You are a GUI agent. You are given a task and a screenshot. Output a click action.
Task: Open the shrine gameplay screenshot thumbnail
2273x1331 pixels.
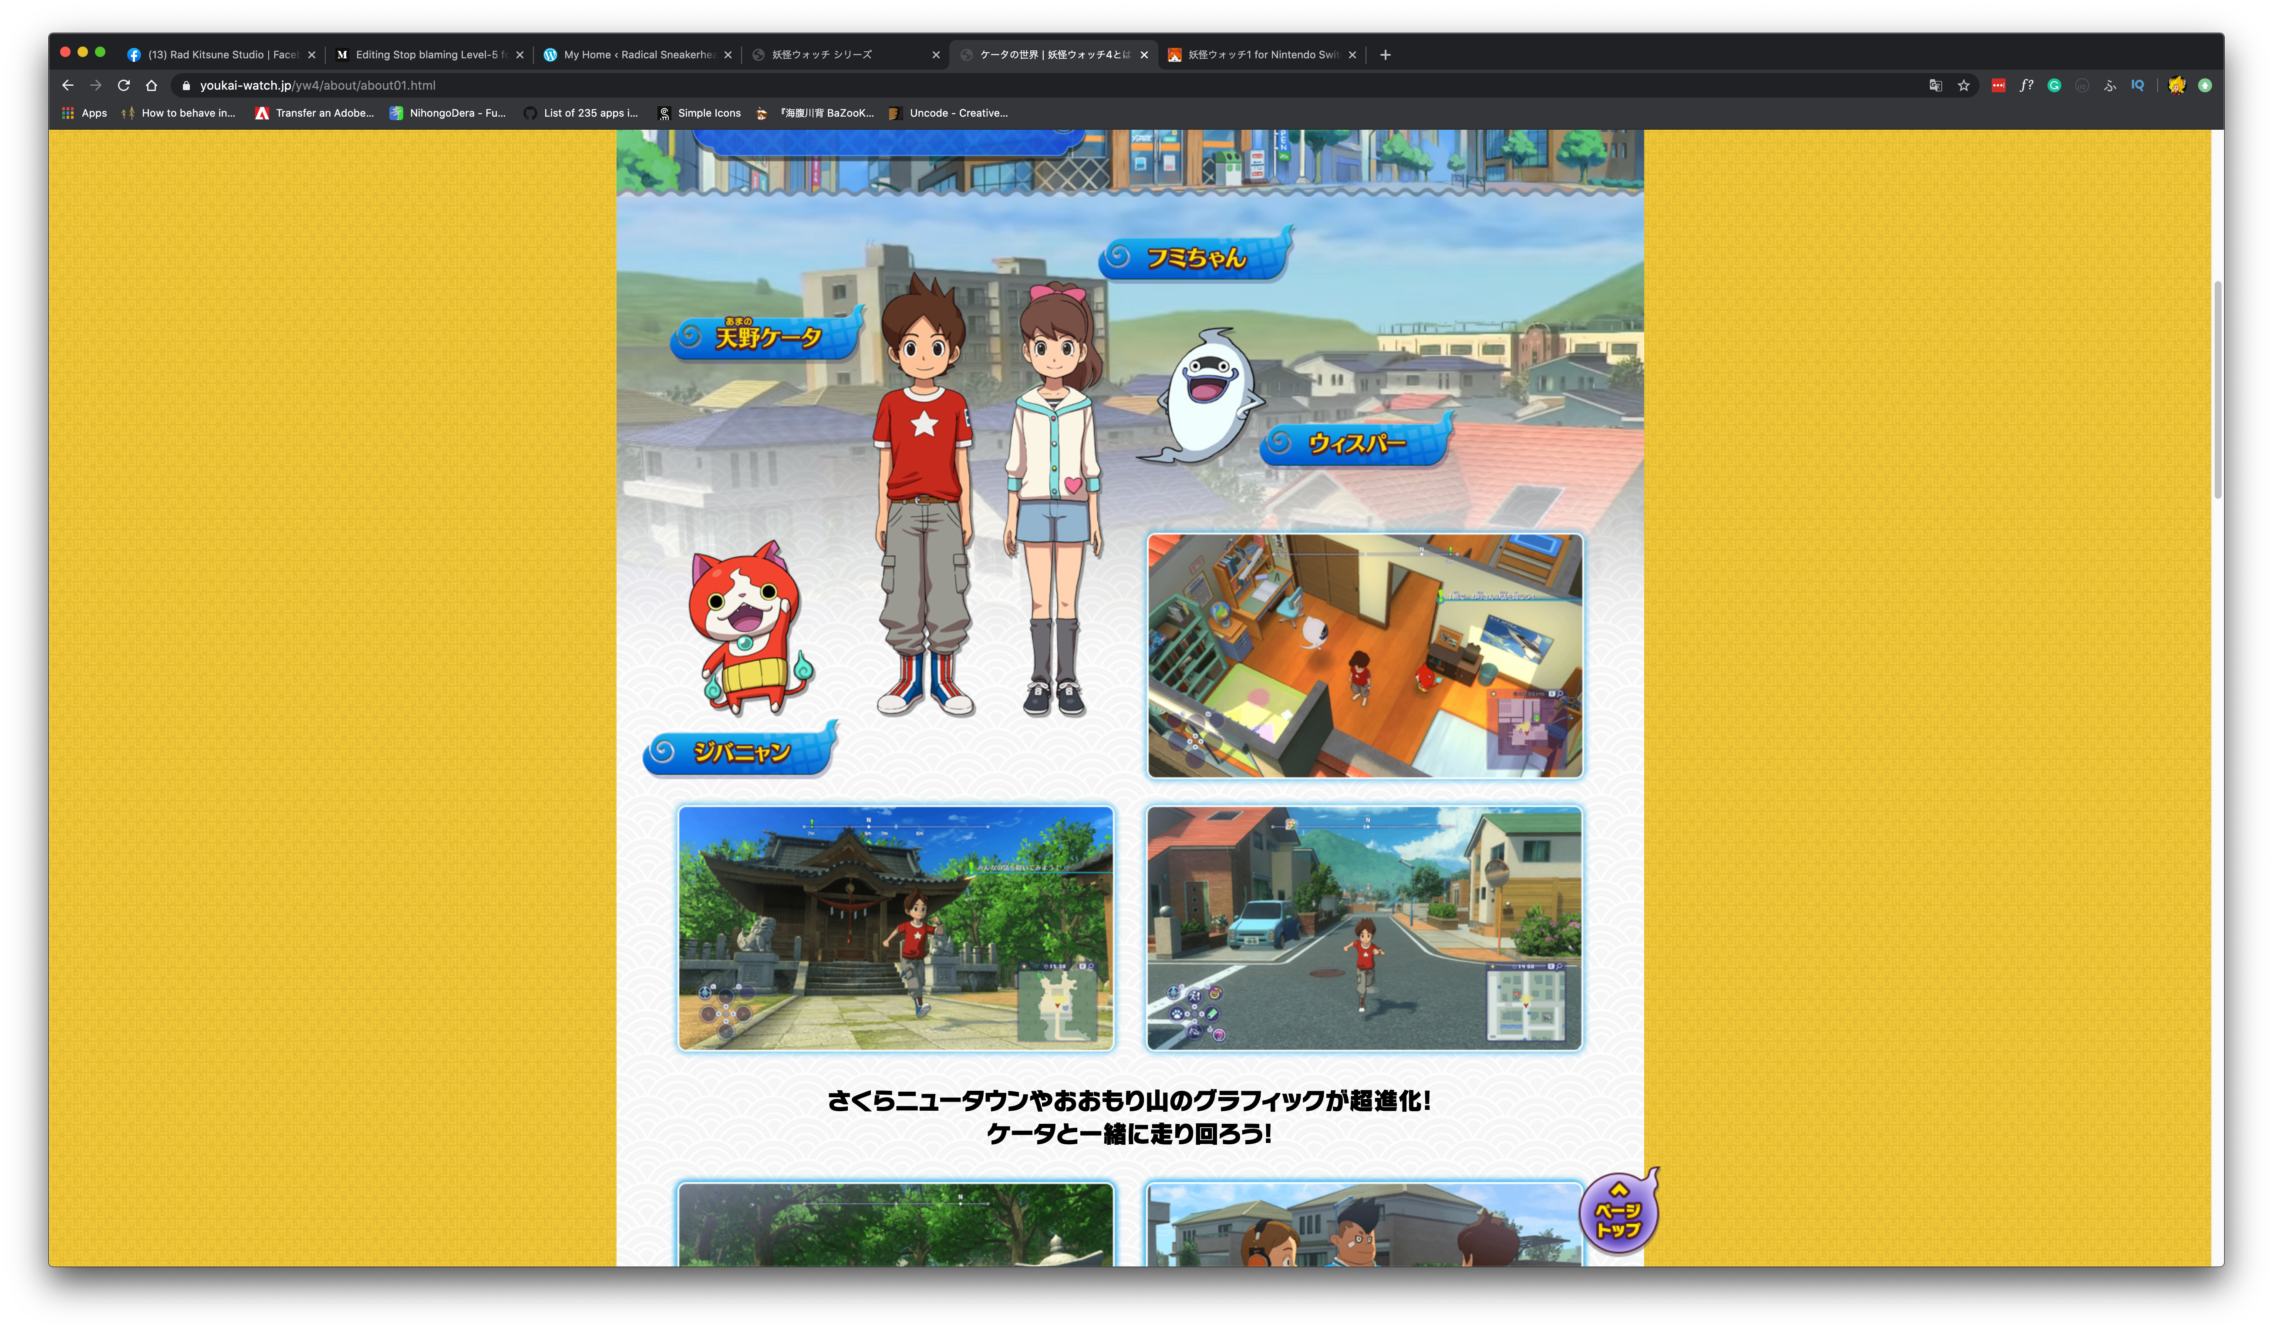click(896, 928)
